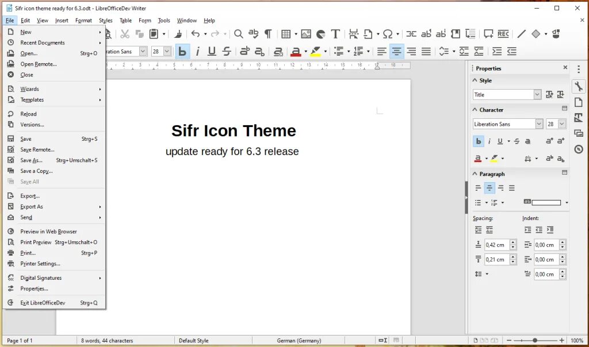Click Center Horizontally in formatting toolbar
589x347 pixels.
397,51
